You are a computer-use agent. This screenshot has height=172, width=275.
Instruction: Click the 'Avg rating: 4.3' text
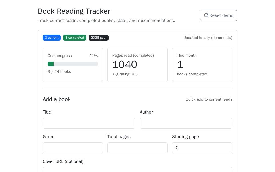(125, 74)
